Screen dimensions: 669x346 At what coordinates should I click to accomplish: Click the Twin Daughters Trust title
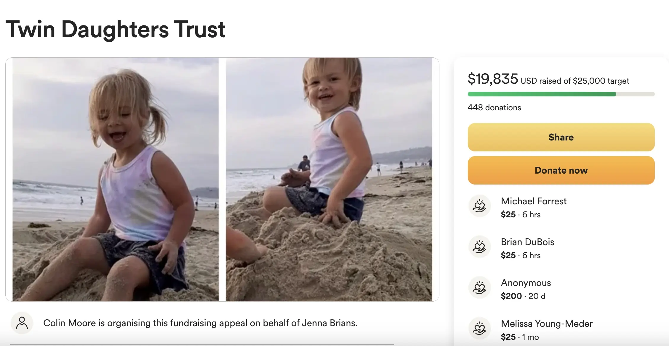(116, 29)
